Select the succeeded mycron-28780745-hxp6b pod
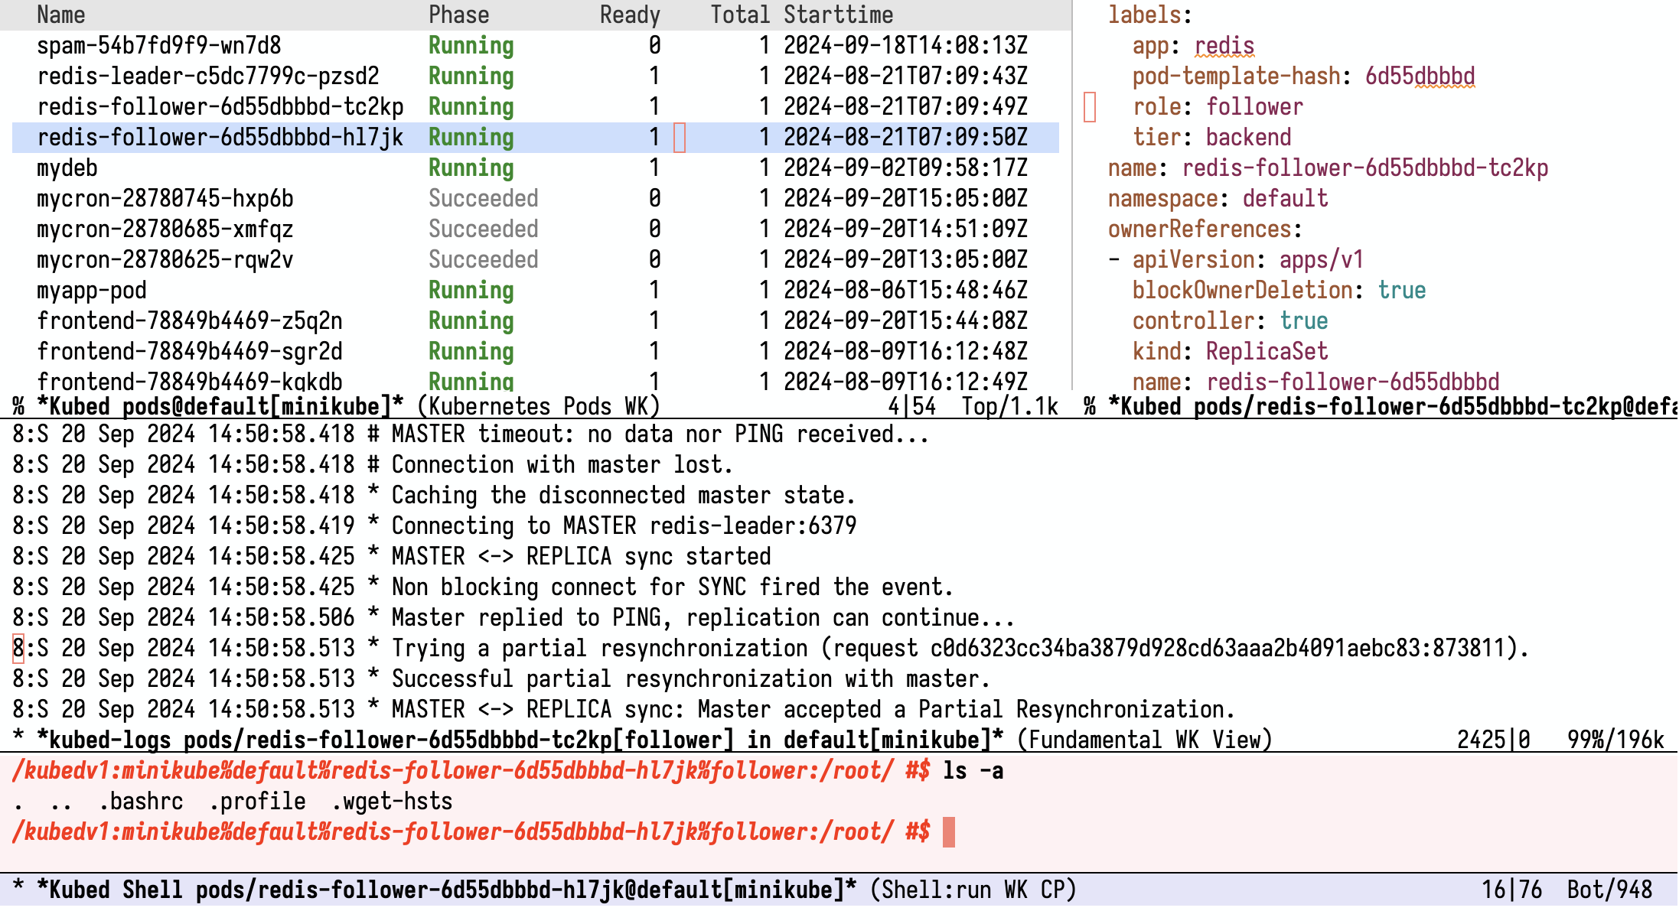This screenshot has height=924, width=1679. coord(165,198)
